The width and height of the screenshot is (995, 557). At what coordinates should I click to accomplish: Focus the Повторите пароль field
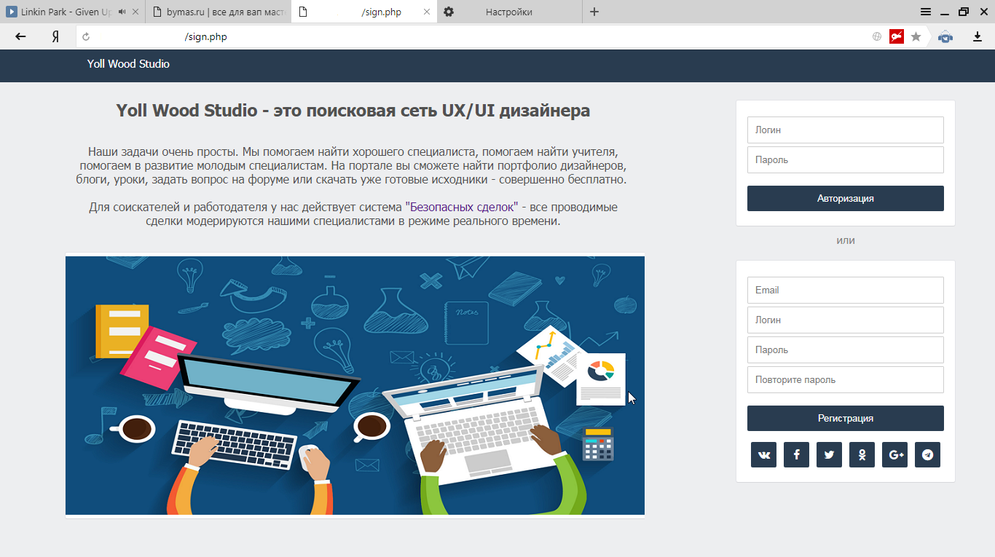coord(845,379)
